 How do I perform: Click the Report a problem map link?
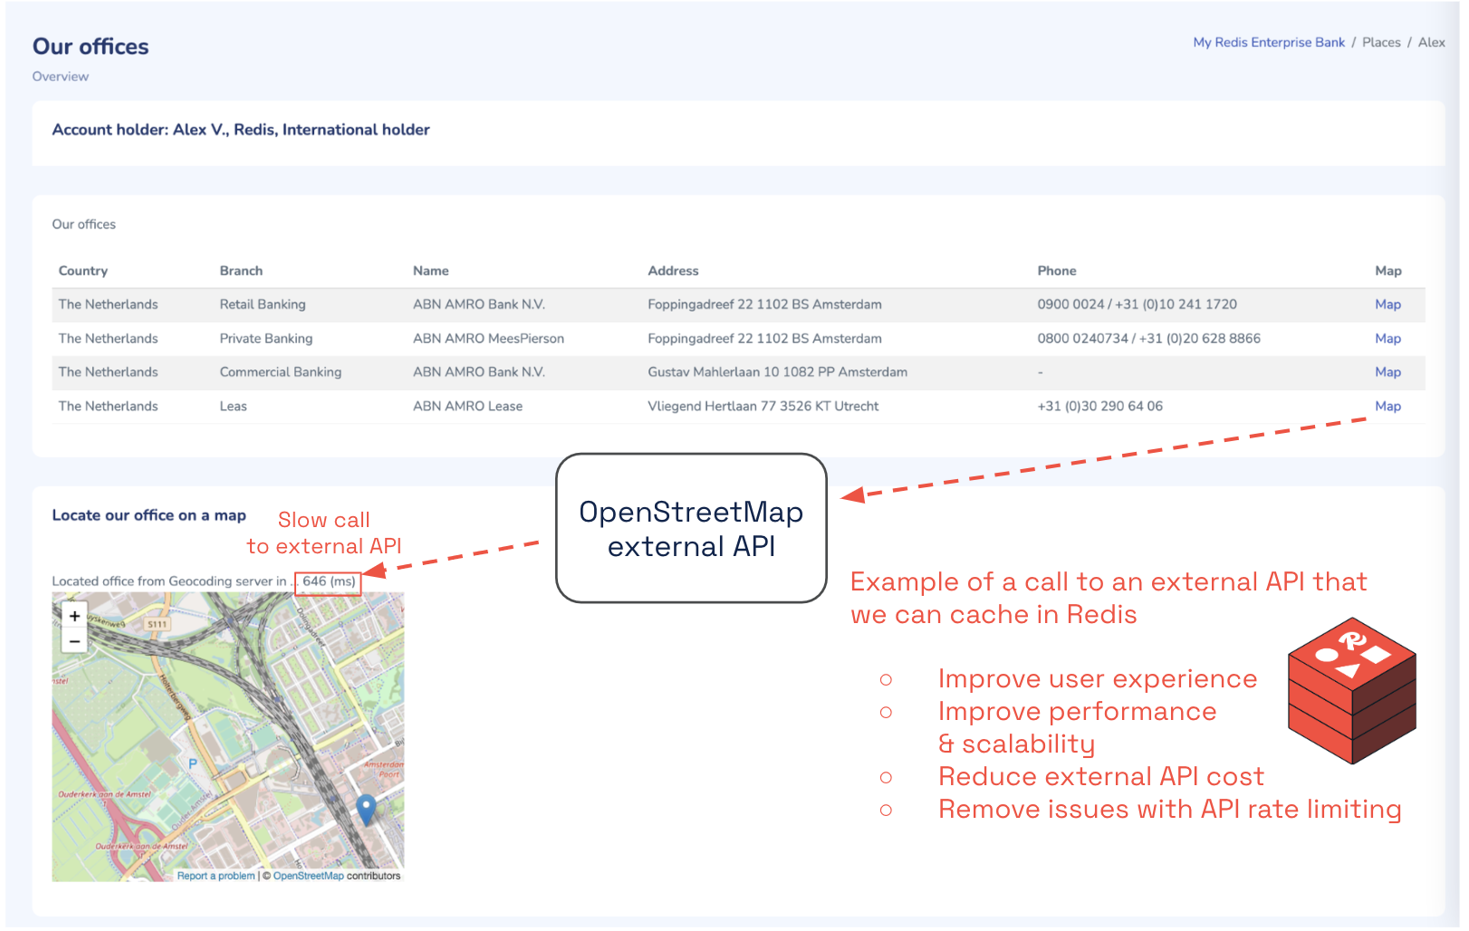point(216,876)
